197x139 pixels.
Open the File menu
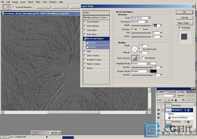click(x=2, y=2)
